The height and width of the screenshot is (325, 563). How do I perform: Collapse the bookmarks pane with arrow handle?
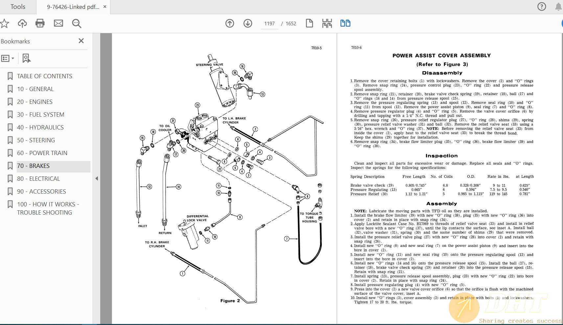coord(97,178)
